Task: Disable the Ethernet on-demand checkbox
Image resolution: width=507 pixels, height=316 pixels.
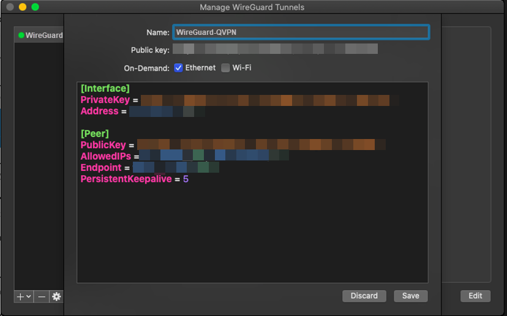Action: click(178, 67)
